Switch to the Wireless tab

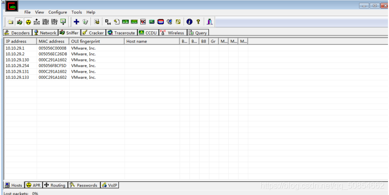(173, 32)
